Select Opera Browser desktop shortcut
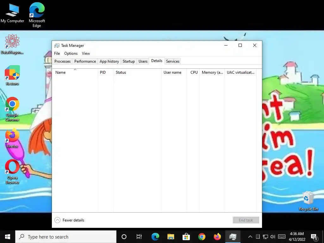324x243 pixels. click(x=12, y=172)
